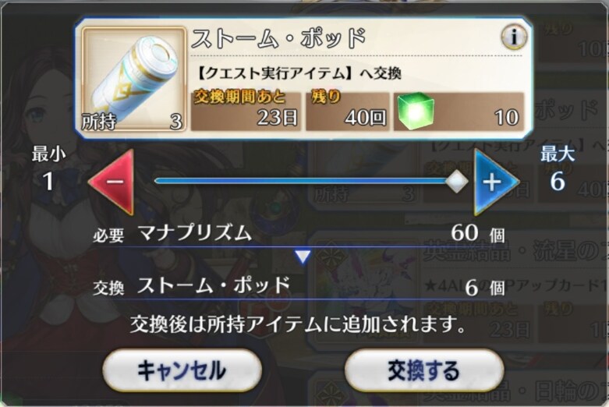The height and width of the screenshot is (407, 609).
Task: Click the blue quantity slider track
Action: pyautogui.click(x=304, y=181)
